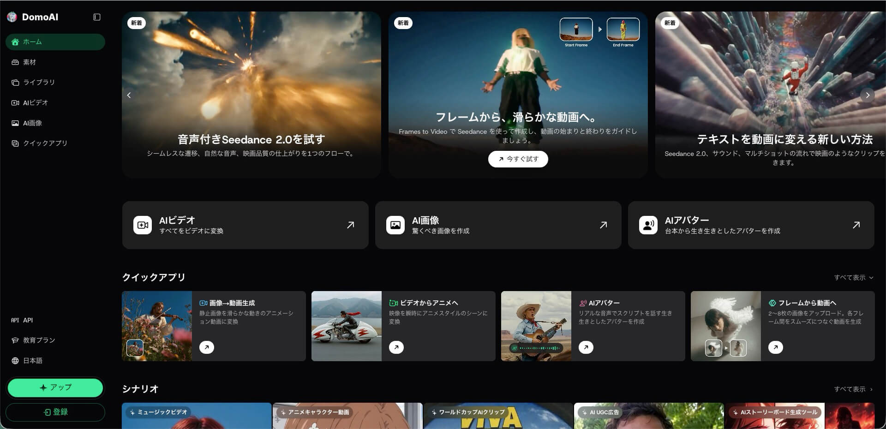Open the 教育プラン link
Image resolution: width=886 pixels, height=429 pixels.
pos(55,340)
